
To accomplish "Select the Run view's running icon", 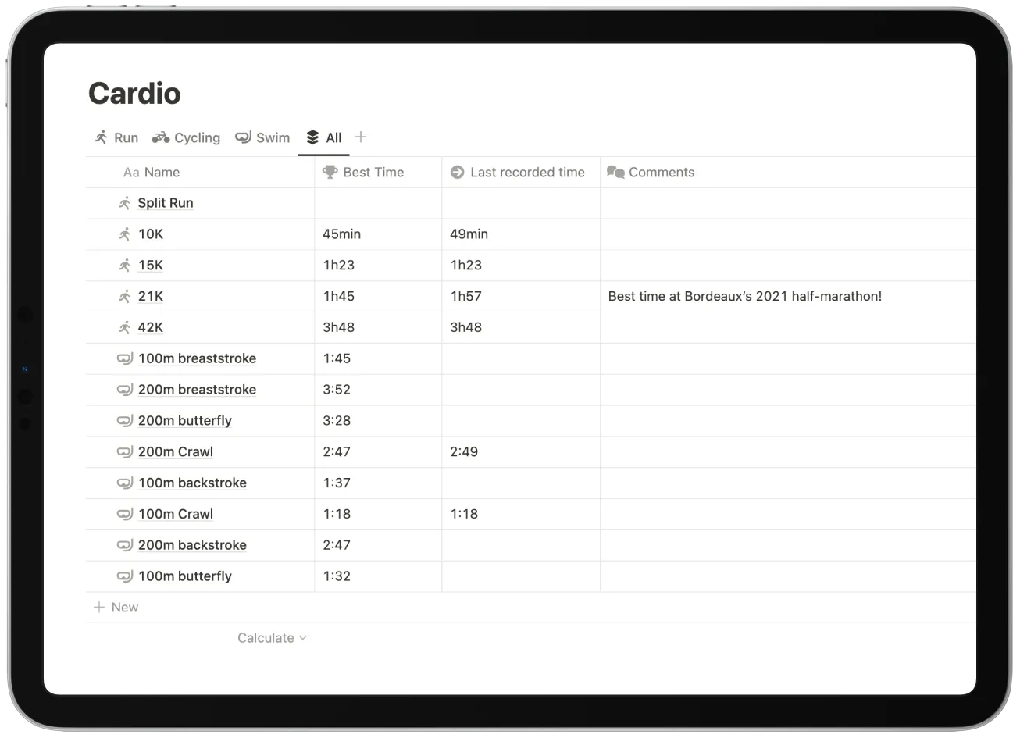I will (101, 137).
